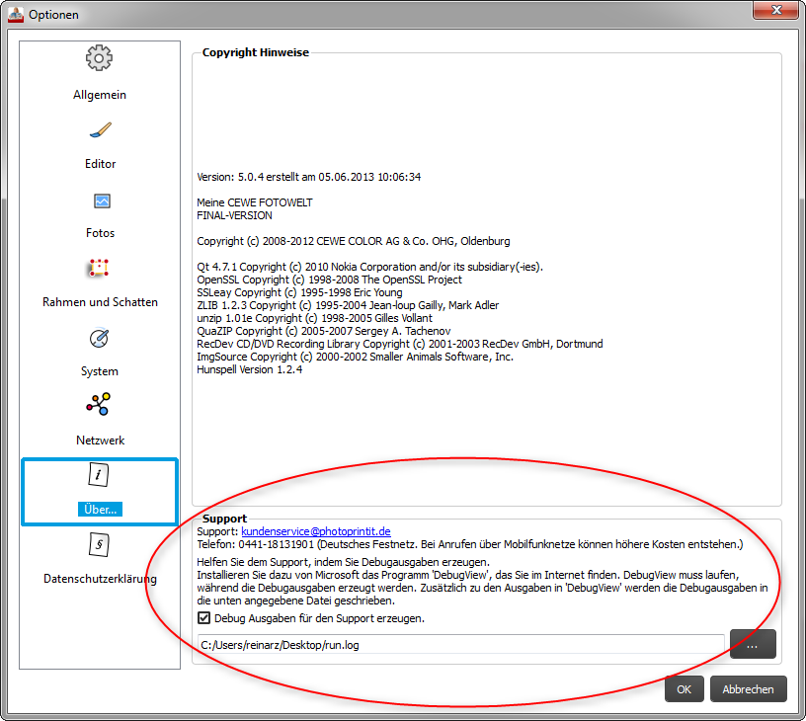
Task: Open kundenservice@photoprintit.de email link
Action: tap(316, 531)
